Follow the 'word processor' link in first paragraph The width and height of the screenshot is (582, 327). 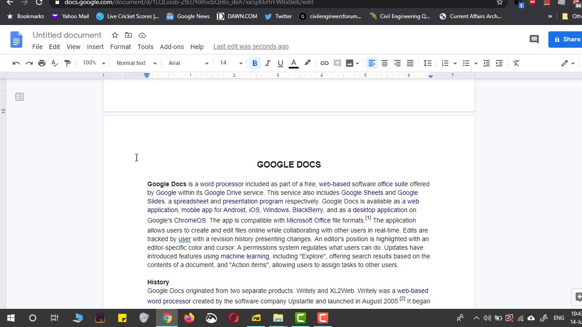(222, 184)
